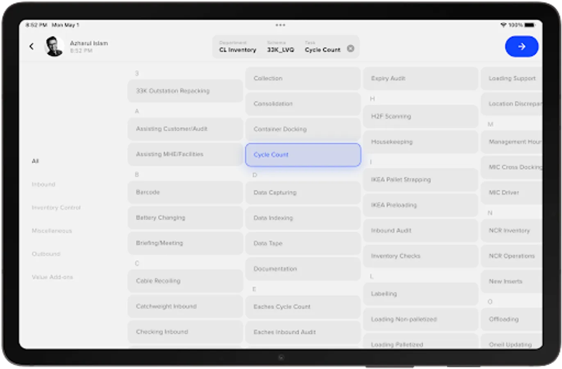
Task: Pick the Management Hours task
Action: 512,142
